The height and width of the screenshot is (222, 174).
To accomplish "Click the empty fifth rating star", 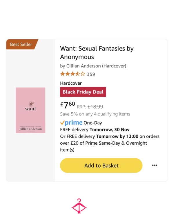I will (83, 74).
